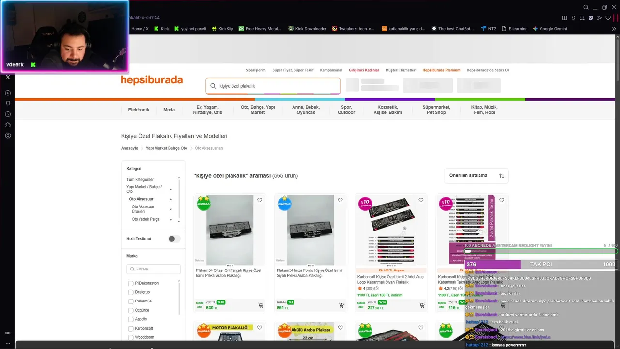Check the Özgürce brand box
The height and width of the screenshot is (349, 620).
click(131, 310)
